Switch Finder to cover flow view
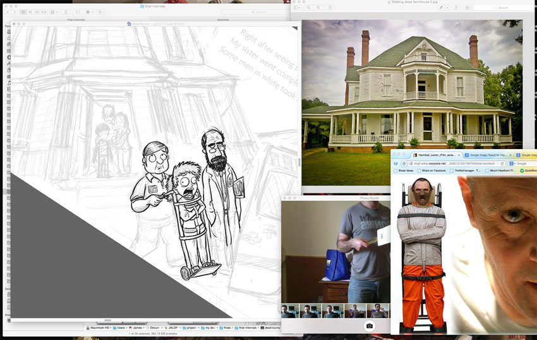The height and width of the screenshot is (340, 537). tap(44, 12)
